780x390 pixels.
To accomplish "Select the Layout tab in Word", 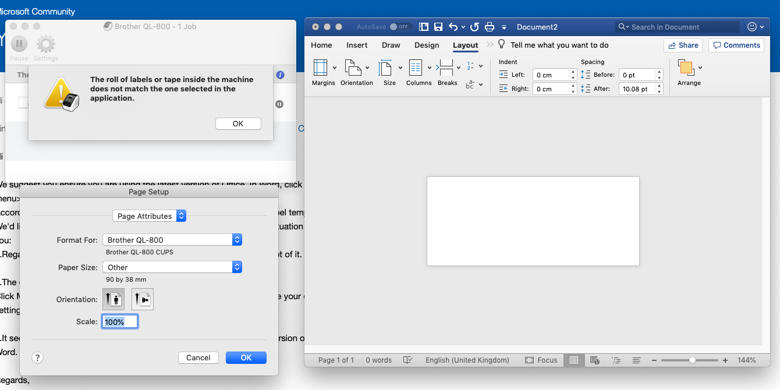I will tap(466, 45).
